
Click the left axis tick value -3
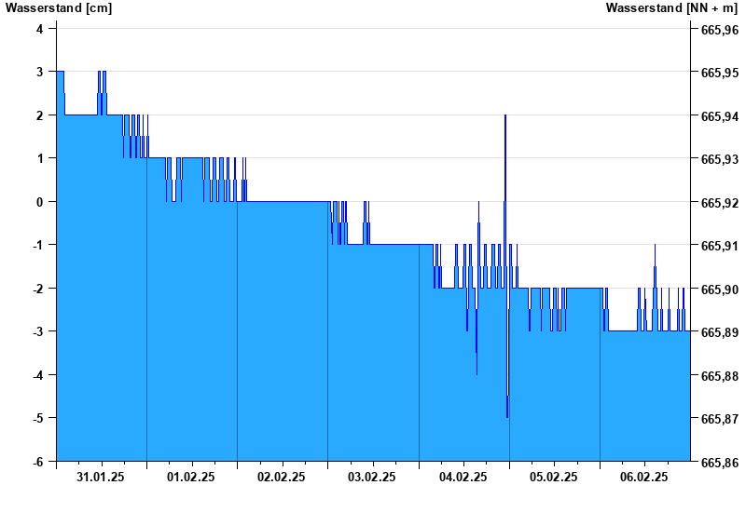(x=38, y=332)
